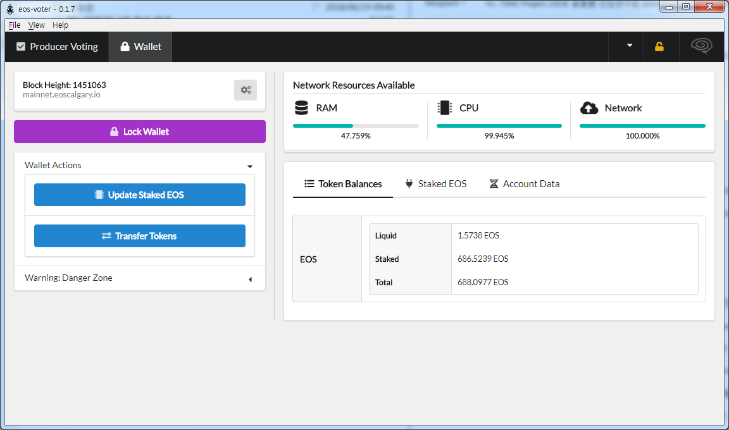Open the Help menu
The width and height of the screenshot is (729, 430).
click(x=61, y=25)
